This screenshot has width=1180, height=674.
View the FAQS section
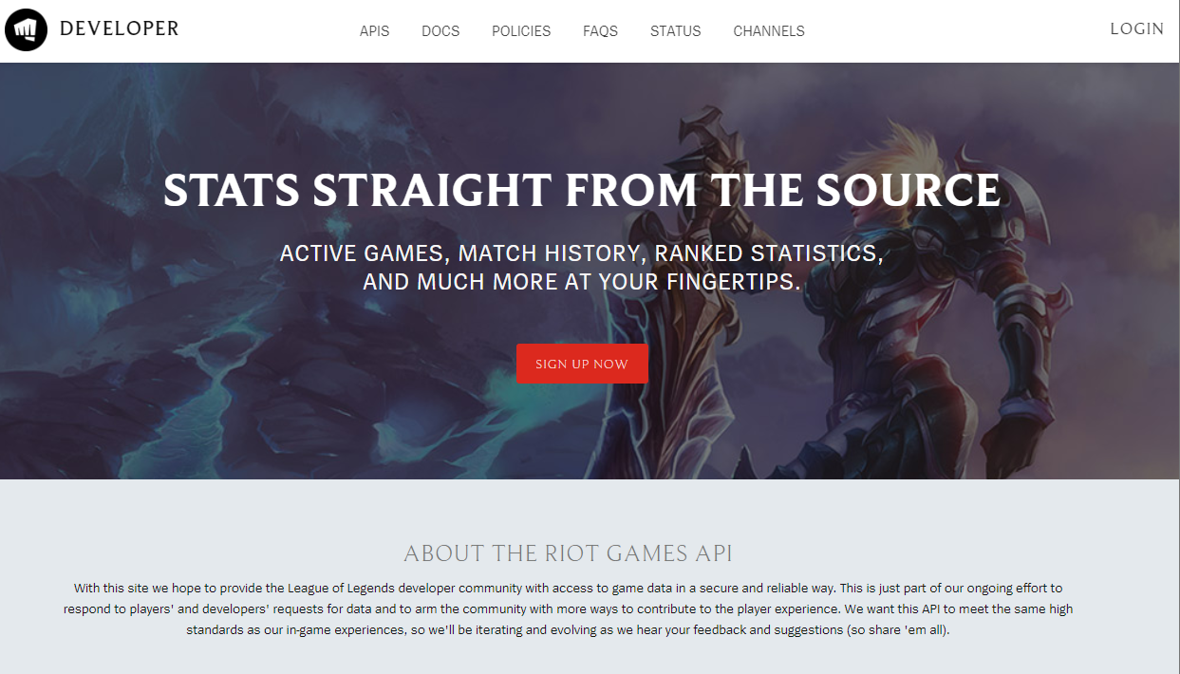600,31
